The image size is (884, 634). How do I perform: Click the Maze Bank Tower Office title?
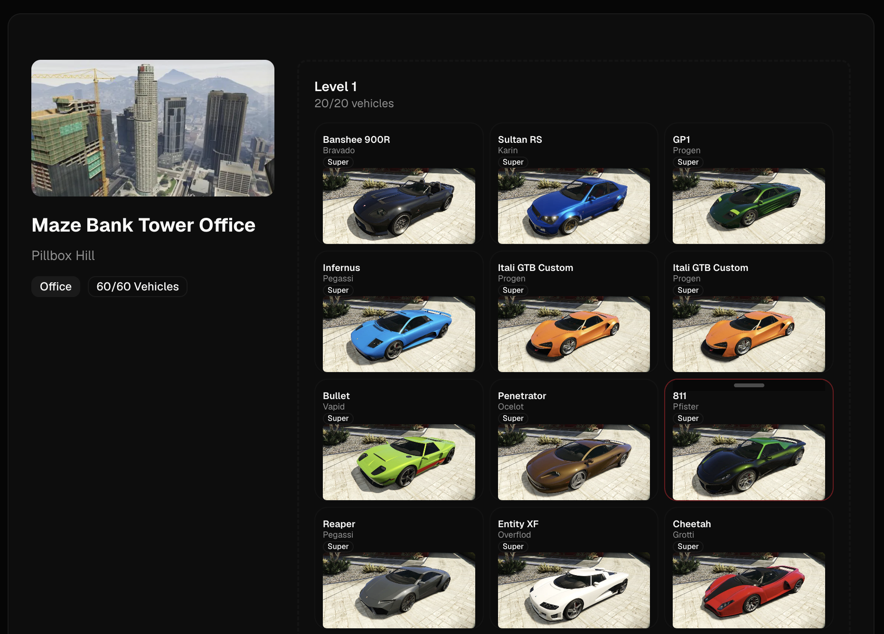point(143,225)
